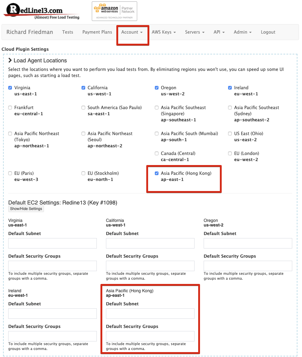Click the Load Agent Locations chevron icon
The image size is (302, 357).
10,60
